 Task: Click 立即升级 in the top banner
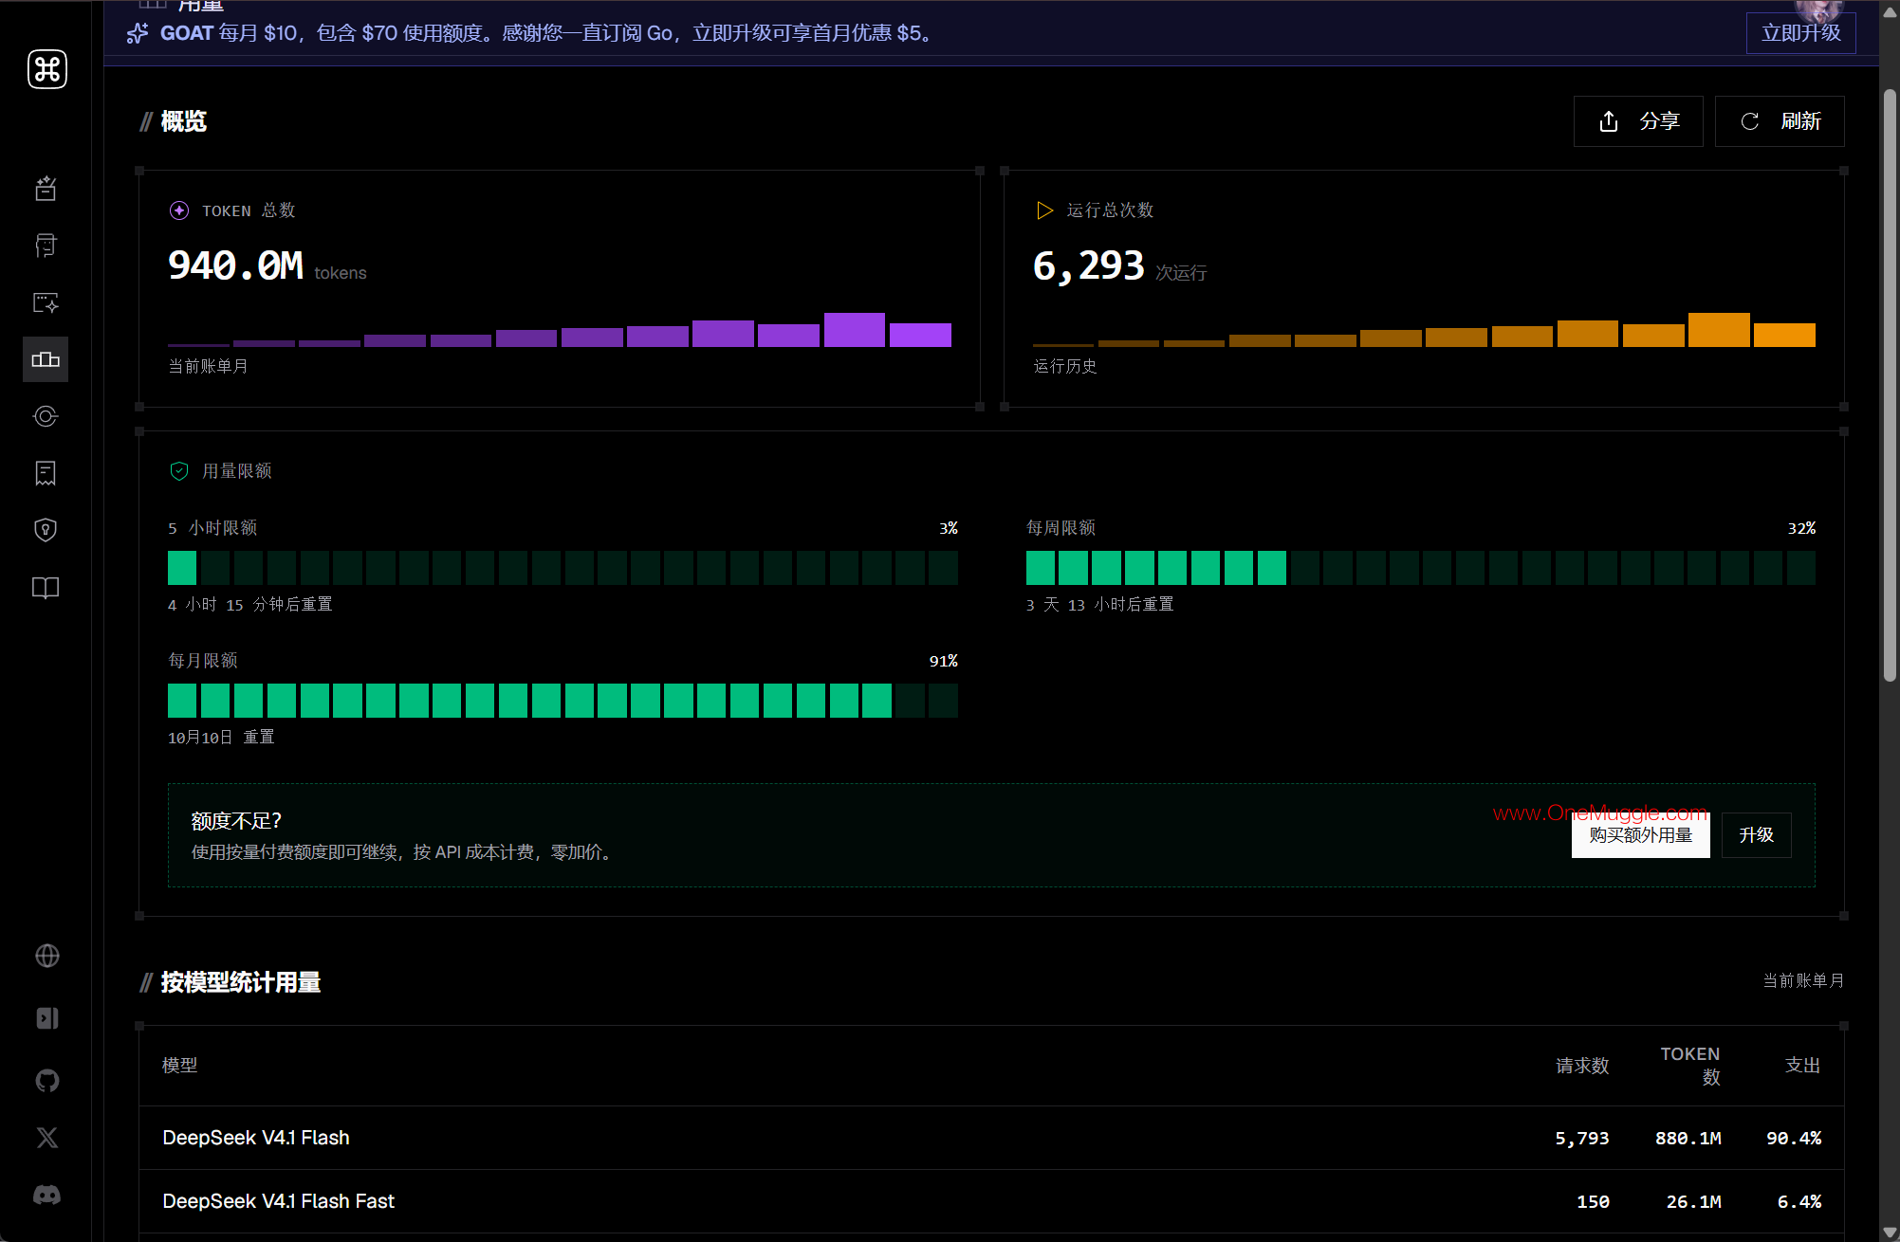[x=1800, y=33]
